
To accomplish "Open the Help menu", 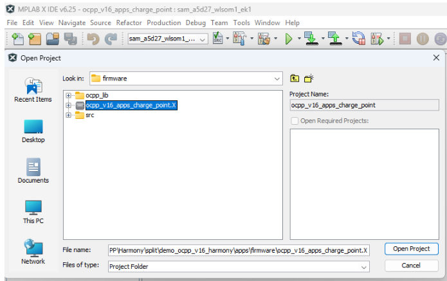I will (292, 23).
